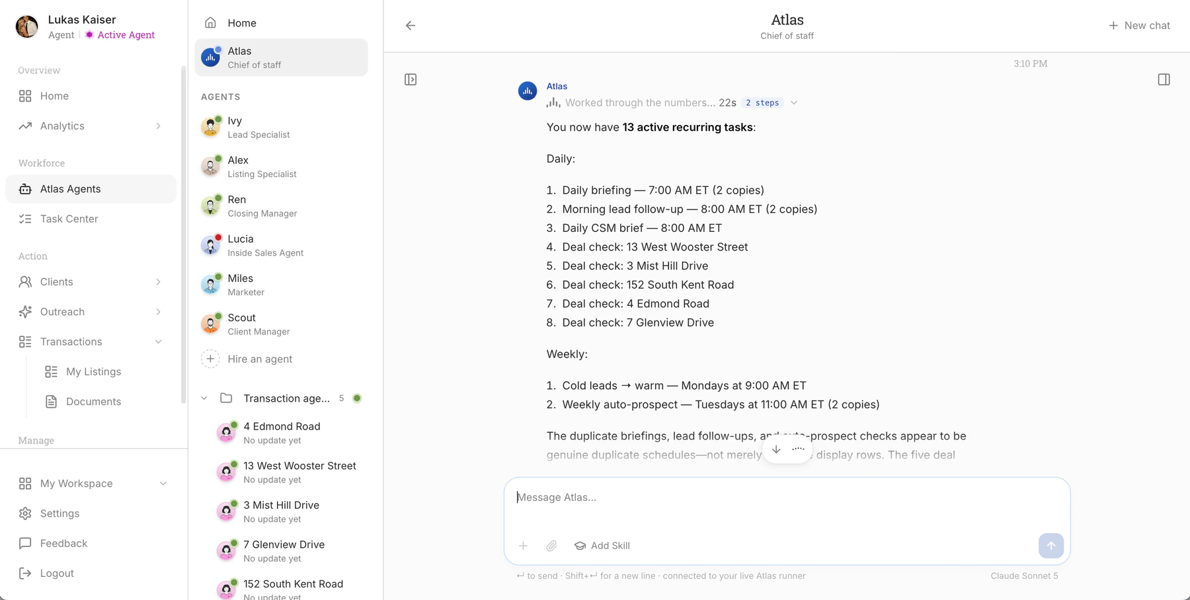Open Scout Client Manager agent

282,324
